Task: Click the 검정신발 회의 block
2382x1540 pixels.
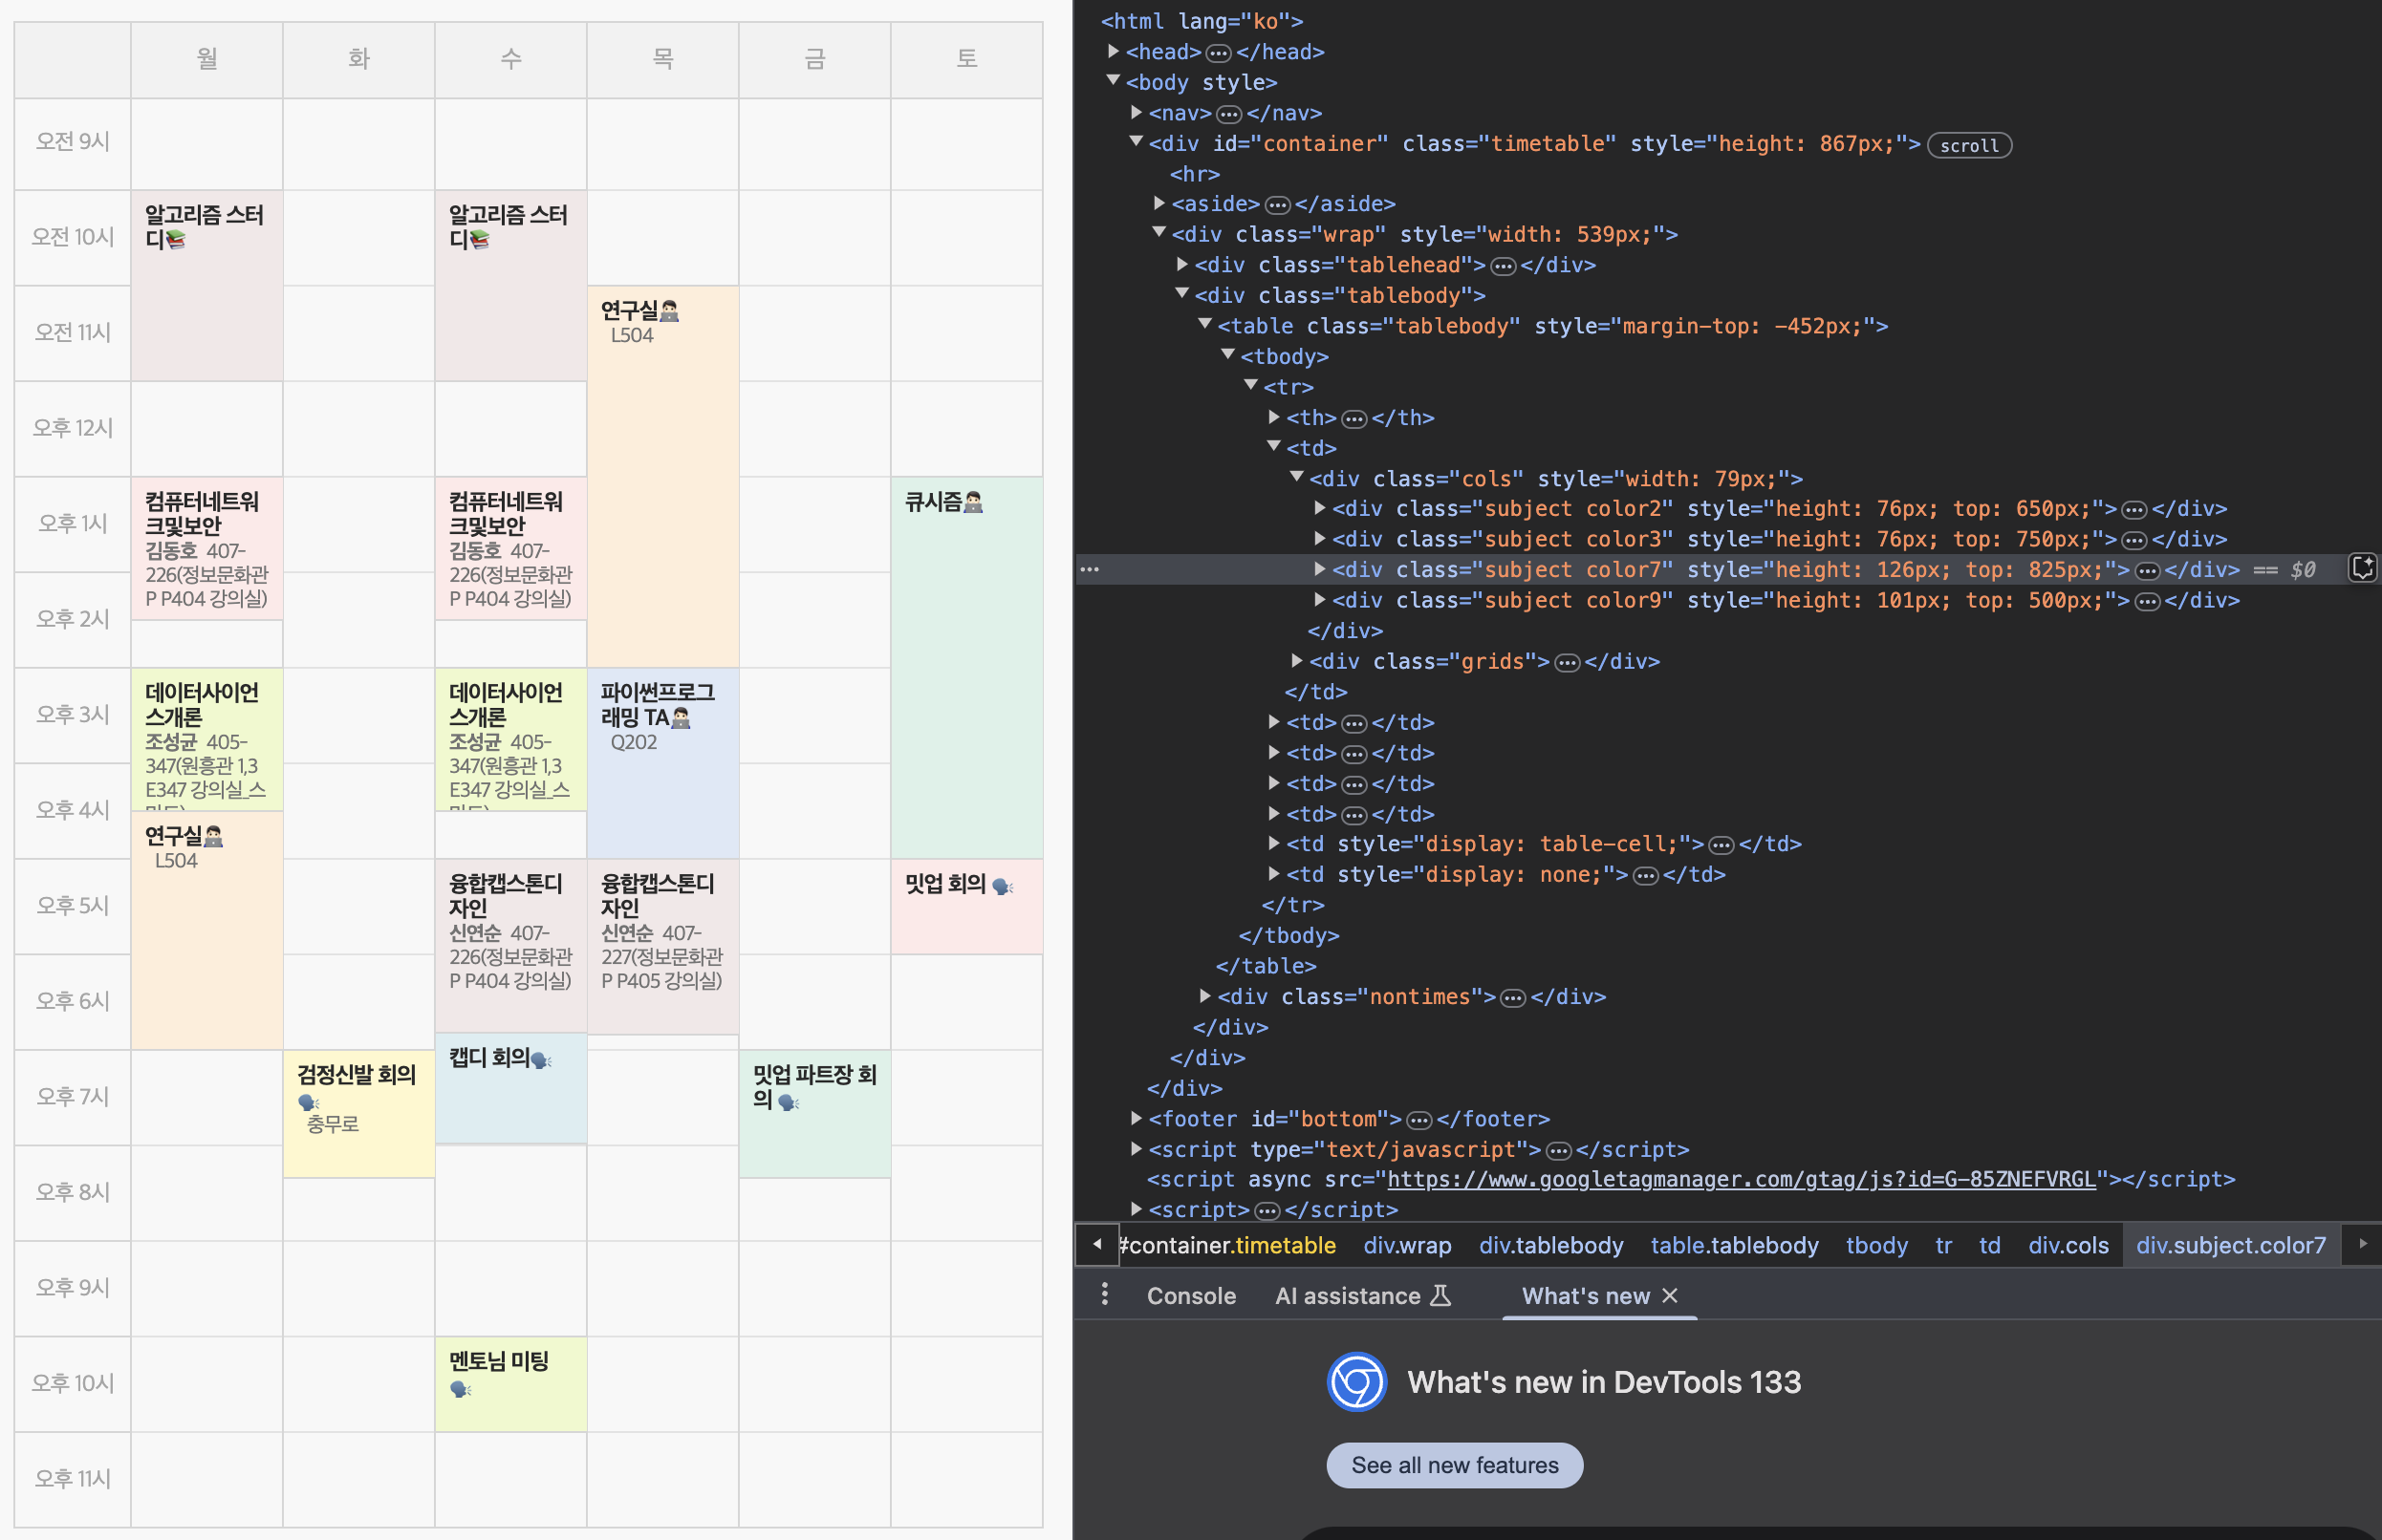Action: tap(358, 1114)
